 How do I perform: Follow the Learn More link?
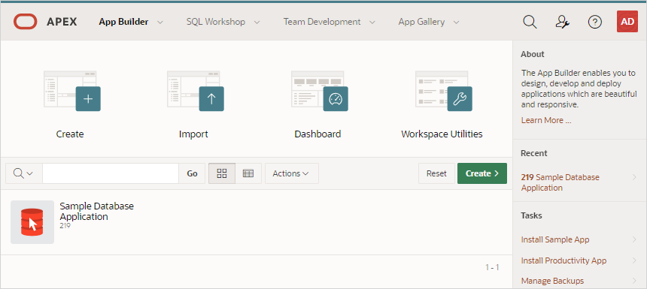pyautogui.click(x=546, y=120)
